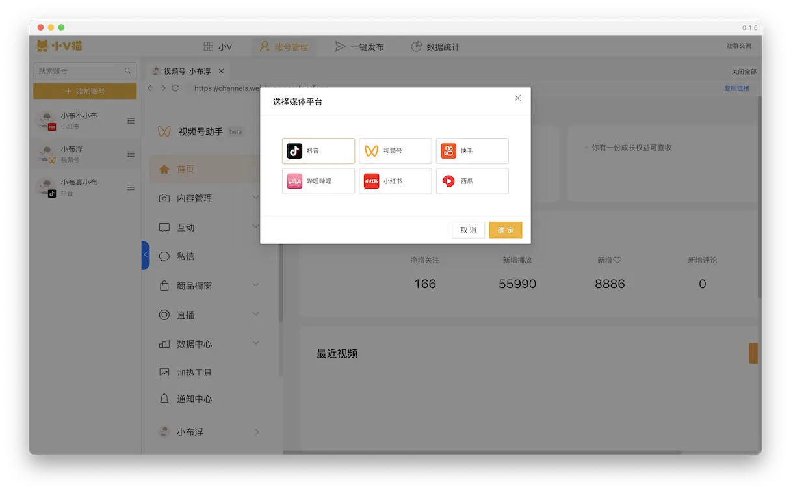Click the 小布浮 avatar in sidebar footer
Screen dimensions: 791x493
pyautogui.click(x=165, y=432)
